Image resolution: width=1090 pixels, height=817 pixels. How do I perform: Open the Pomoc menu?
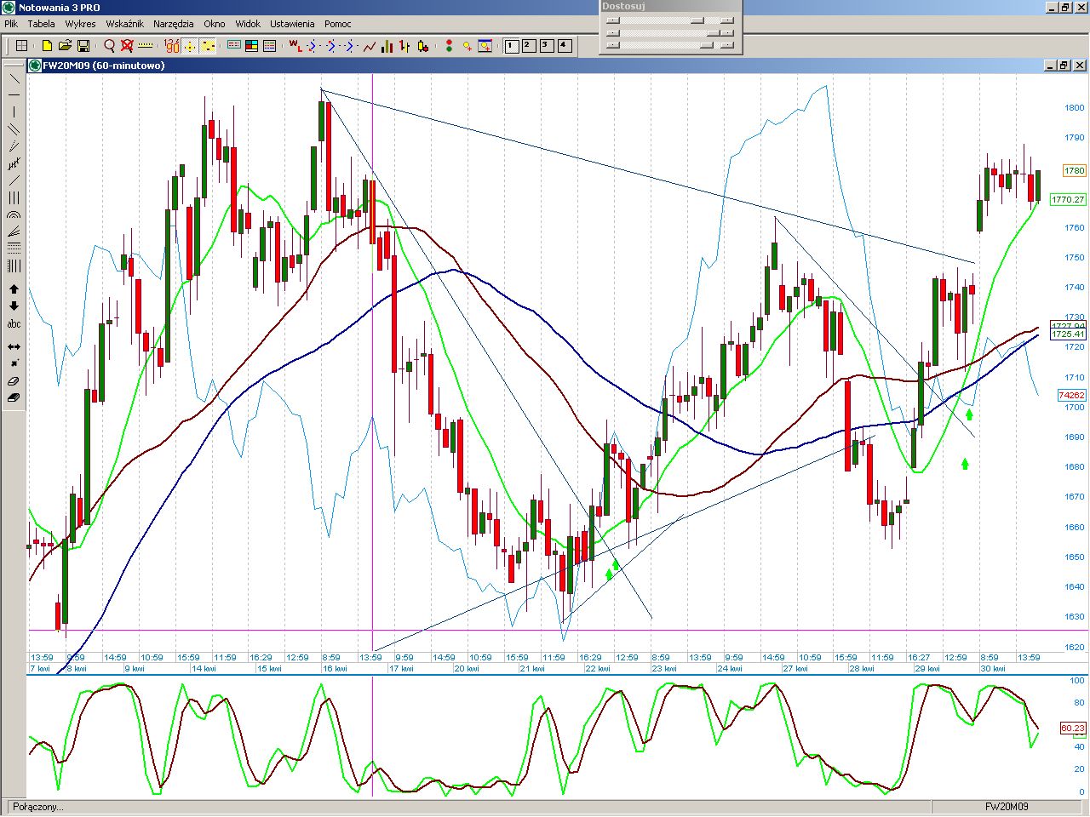click(337, 24)
